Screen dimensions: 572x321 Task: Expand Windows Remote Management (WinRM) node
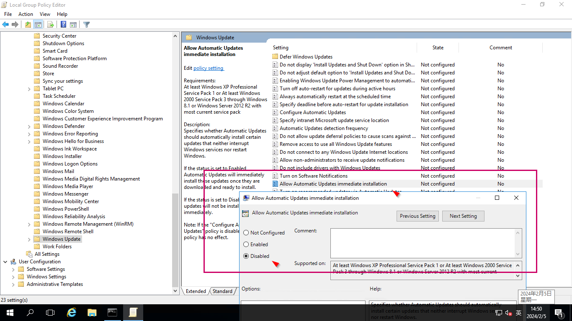[x=29, y=224]
